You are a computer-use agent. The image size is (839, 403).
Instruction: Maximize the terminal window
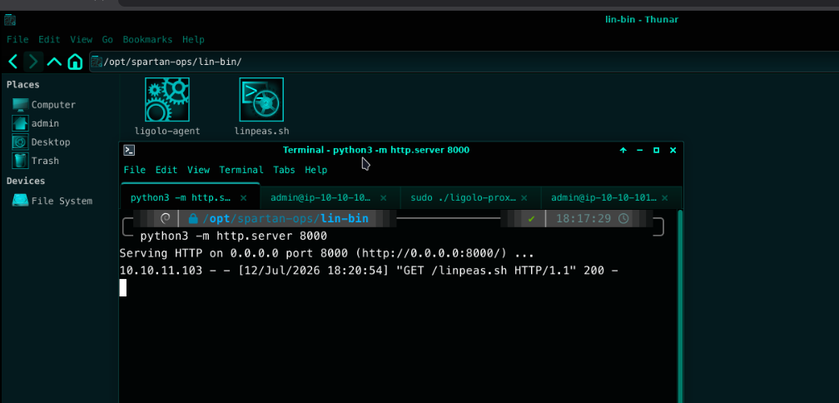click(x=657, y=151)
